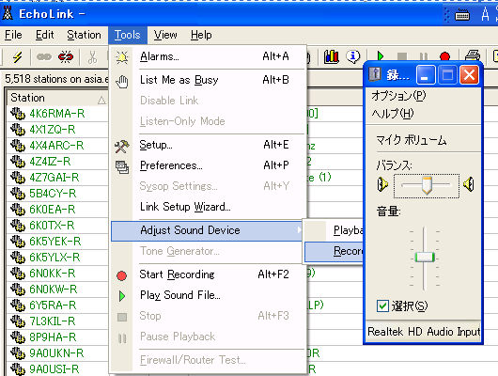Click the lightning bolt Connect toolbar icon
Viewport: 498px width, 376px height.
pyautogui.click(x=17, y=57)
